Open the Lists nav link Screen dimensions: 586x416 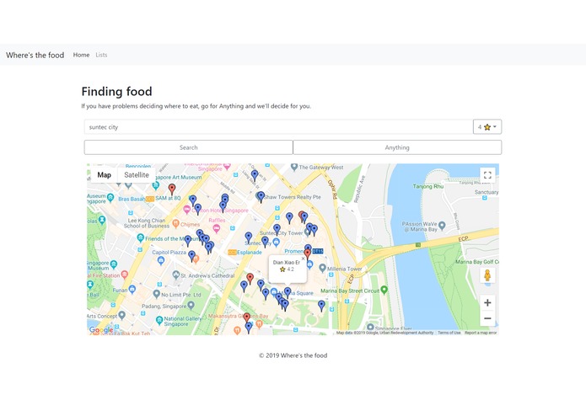pos(101,55)
